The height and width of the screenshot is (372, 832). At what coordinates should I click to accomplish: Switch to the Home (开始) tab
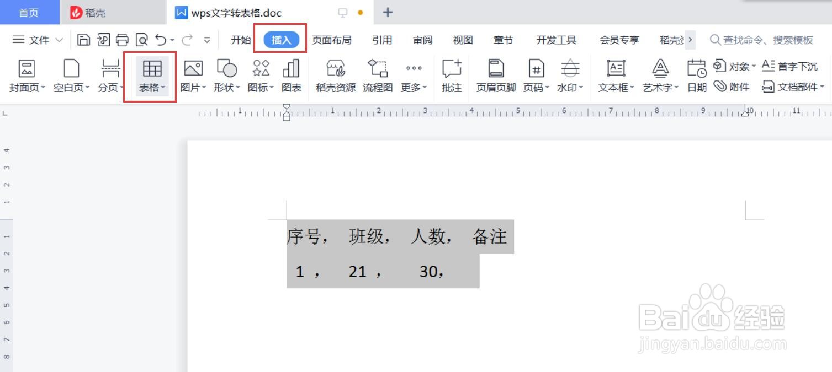[241, 40]
